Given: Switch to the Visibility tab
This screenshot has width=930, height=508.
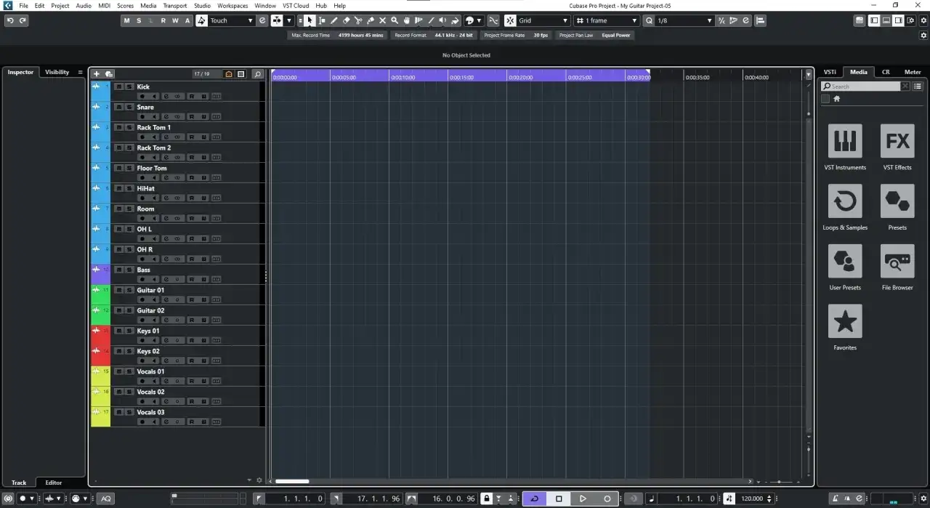Looking at the screenshot, I should 57,72.
